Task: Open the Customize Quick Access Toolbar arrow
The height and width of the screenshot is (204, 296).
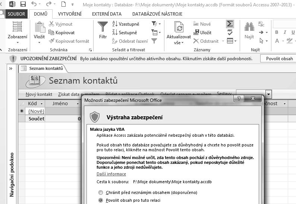Action: click(x=72, y=4)
